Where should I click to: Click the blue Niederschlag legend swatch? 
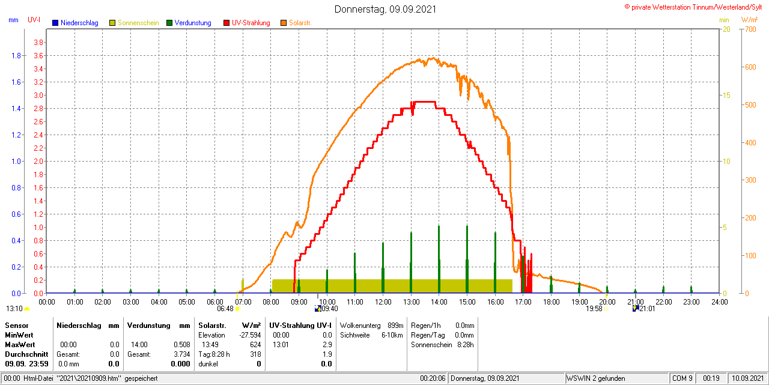pos(55,23)
